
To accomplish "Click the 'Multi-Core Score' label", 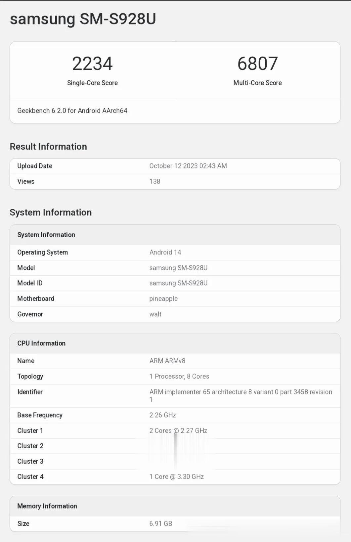I will (257, 83).
